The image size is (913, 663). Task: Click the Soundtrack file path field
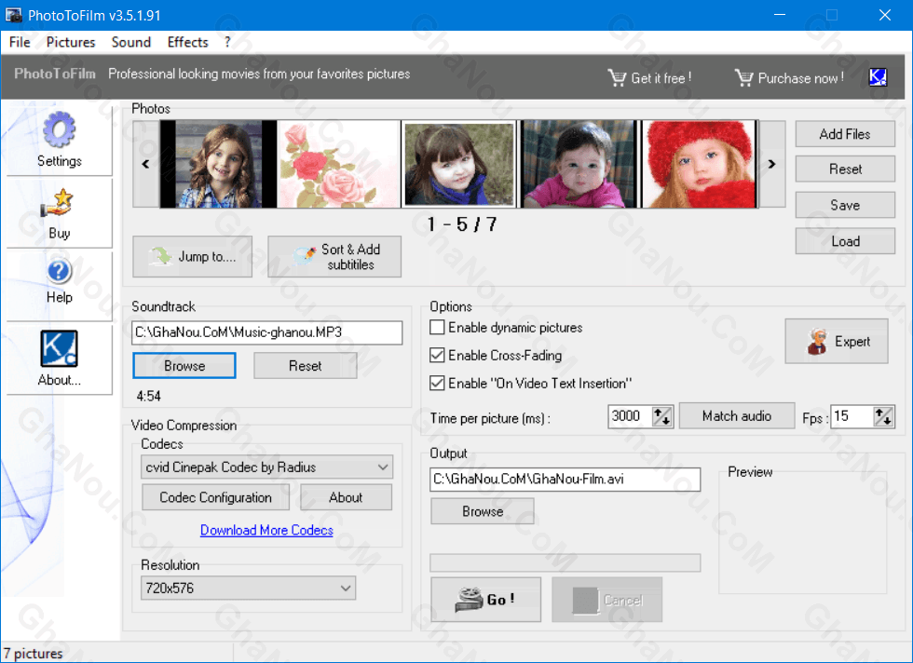pyautogui.click(x=266, y=332)
